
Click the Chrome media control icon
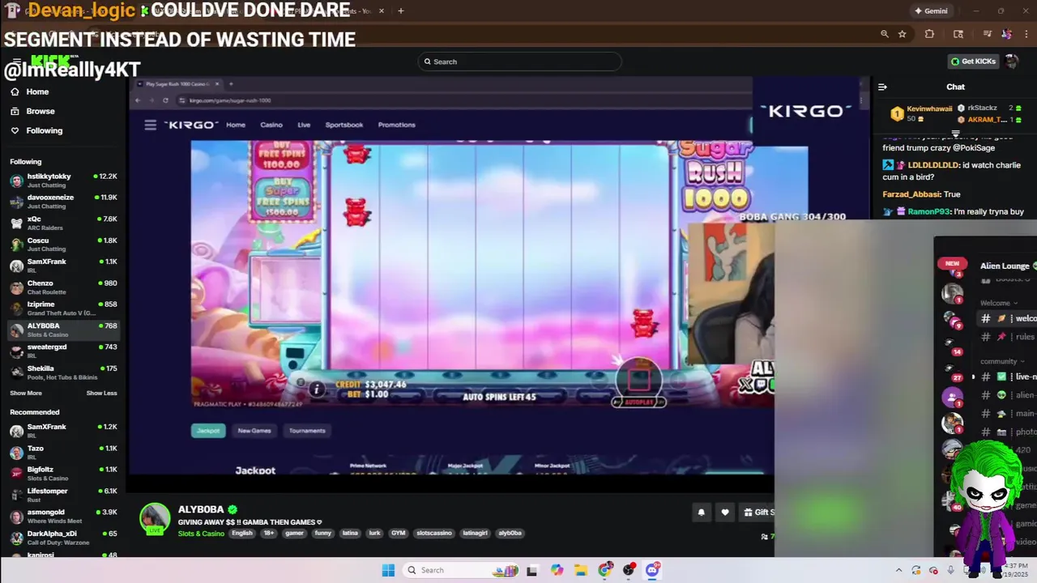click(987, 34)
